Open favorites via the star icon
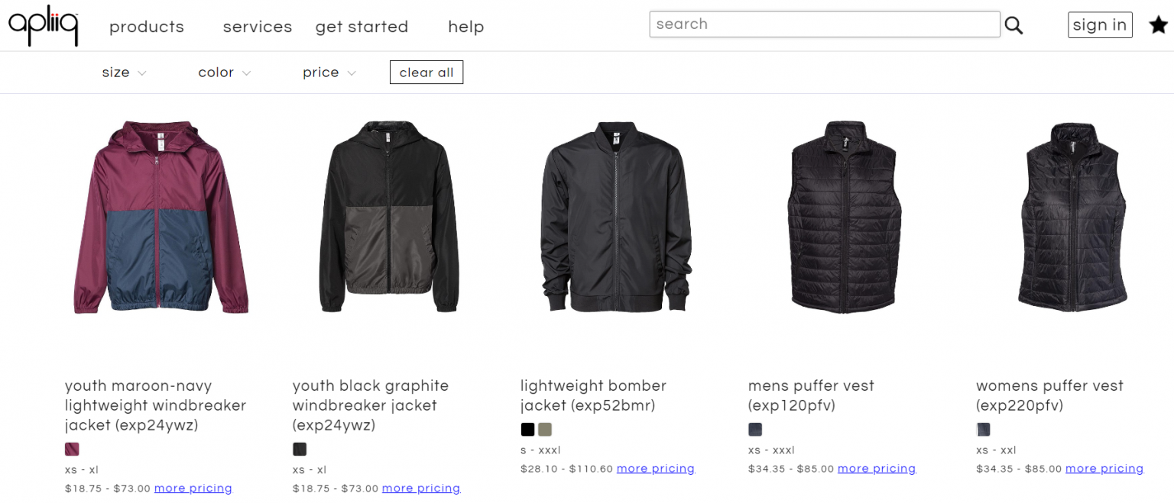Image resolution: width=1174 pixels, height=503 pixels. 1158,24
